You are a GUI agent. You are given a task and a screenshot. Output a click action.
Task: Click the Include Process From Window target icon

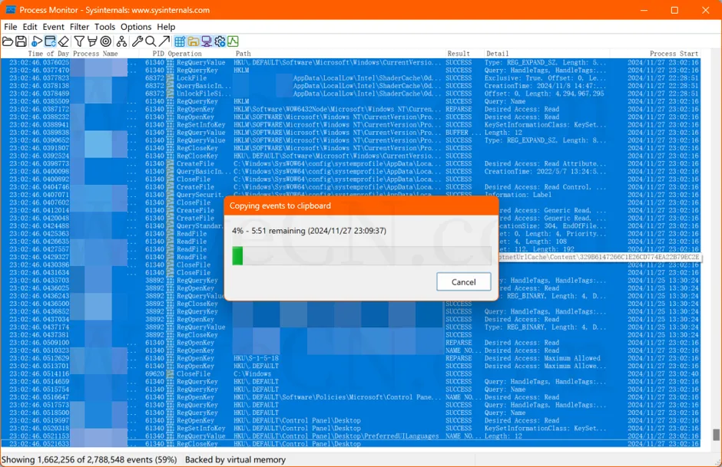106,41
